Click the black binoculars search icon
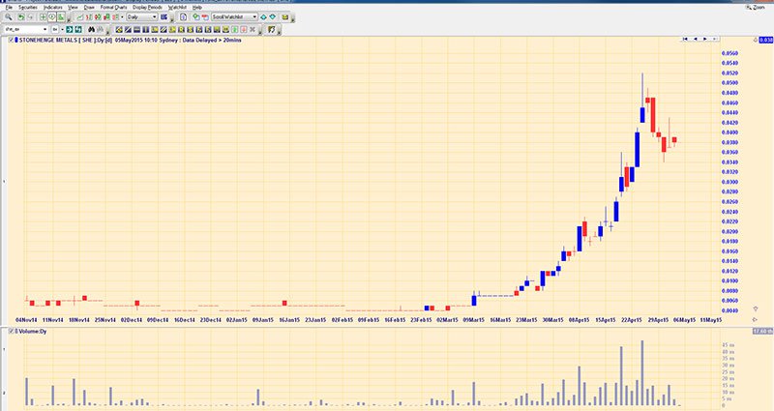 pos(92,29)
